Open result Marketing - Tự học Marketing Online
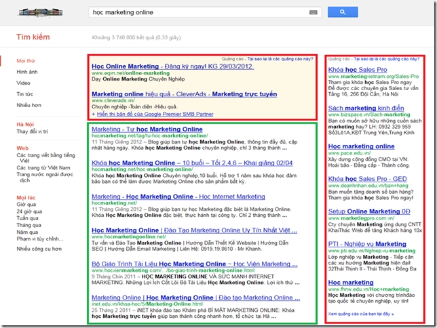Image resolution: width=437 pixels, height=328 pixels. tap(147, 129)
